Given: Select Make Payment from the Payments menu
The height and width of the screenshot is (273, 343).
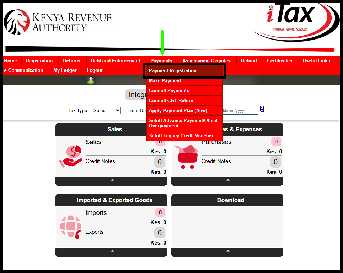Looking at the screenshot, I should (x=184, y=81).
